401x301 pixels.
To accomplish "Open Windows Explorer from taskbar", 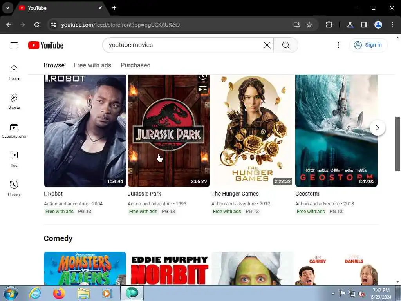I will 84,293.
